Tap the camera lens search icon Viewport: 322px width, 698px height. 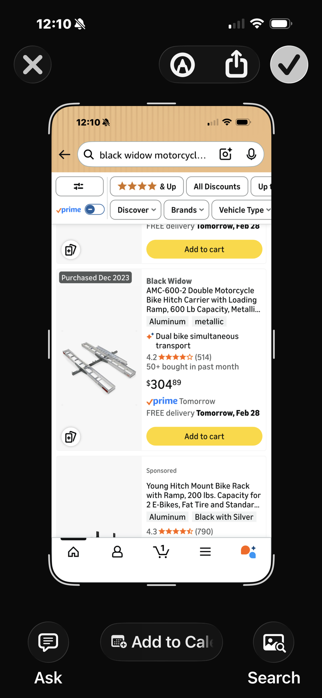(x=225, y=155)
